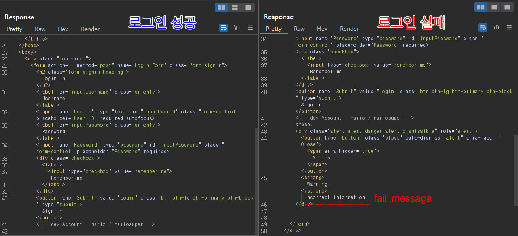518x236 pixels.
Task: Switch to Render tab in right Response panel
Action: pos(349,29)
